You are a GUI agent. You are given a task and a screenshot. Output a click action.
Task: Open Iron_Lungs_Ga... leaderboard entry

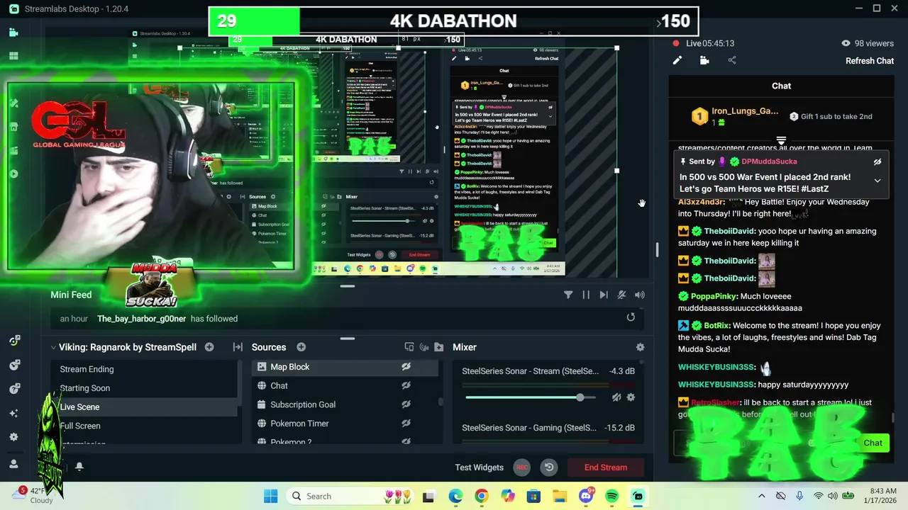pyautogui.click(x=736, y=116)
